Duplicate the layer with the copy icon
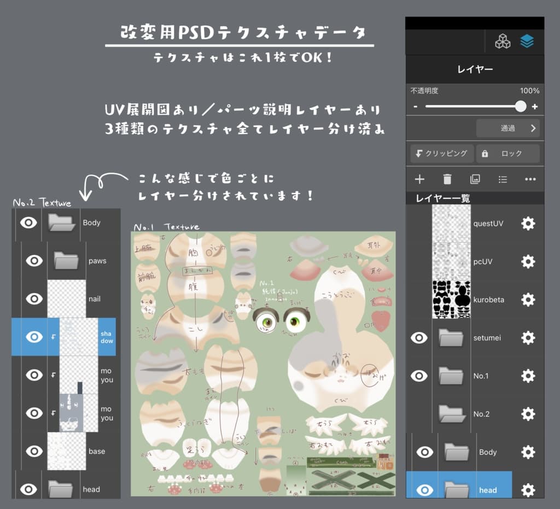Viewport: 560px width, 509px height. [x=475, y=179]
